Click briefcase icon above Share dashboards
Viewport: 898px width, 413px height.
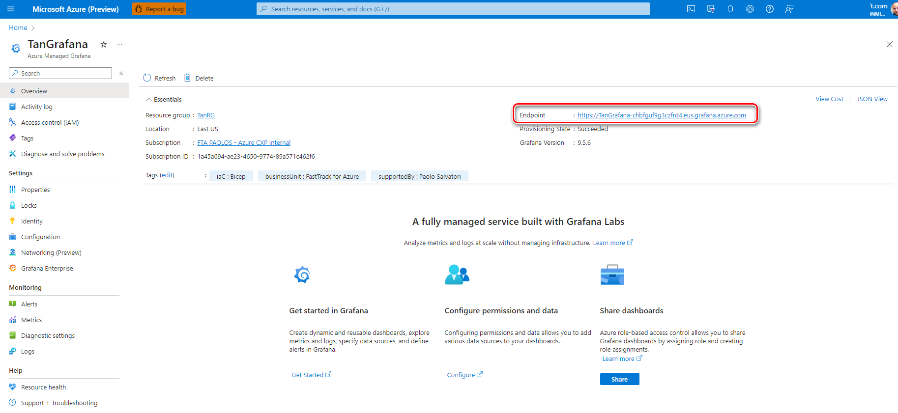(612, 275)
